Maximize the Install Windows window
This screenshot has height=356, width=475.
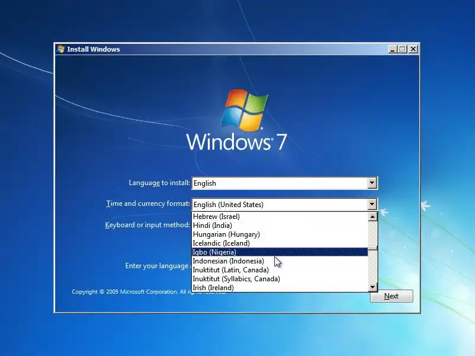403,49
